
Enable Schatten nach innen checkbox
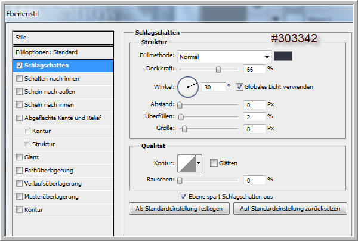pyautogui.click(x=20, y=79)
